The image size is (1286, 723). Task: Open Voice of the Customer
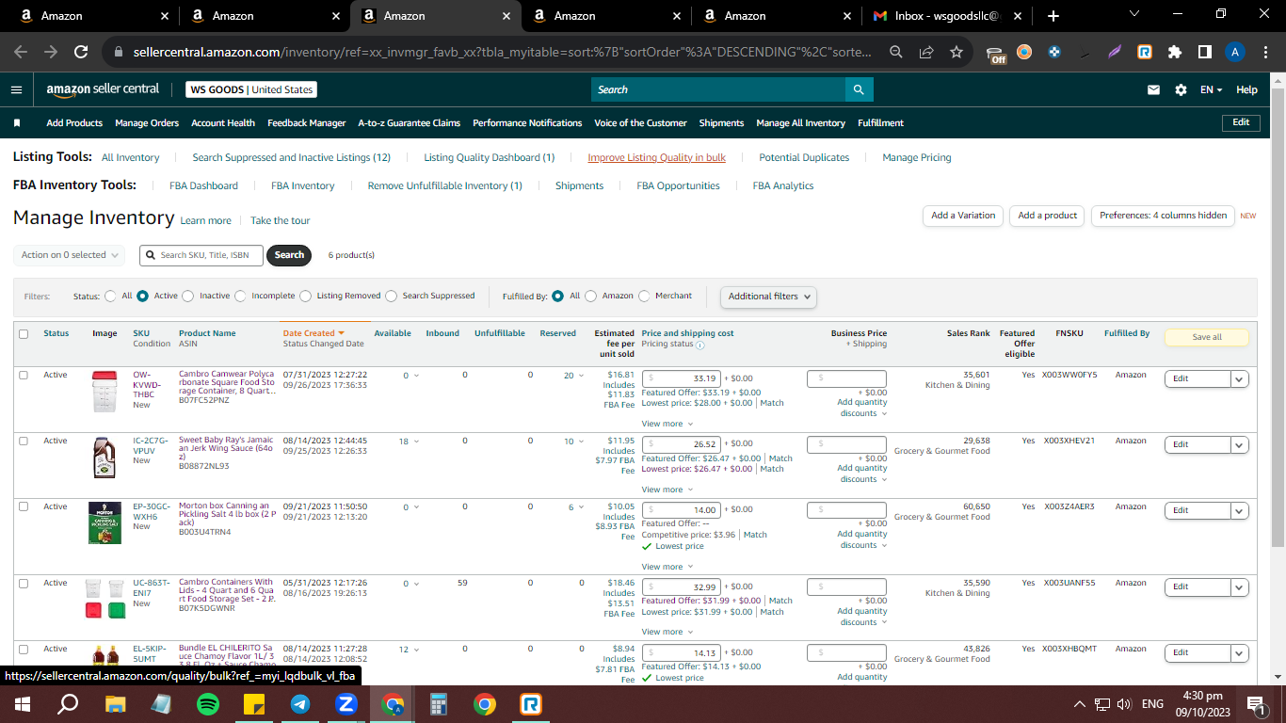point(640,123)
